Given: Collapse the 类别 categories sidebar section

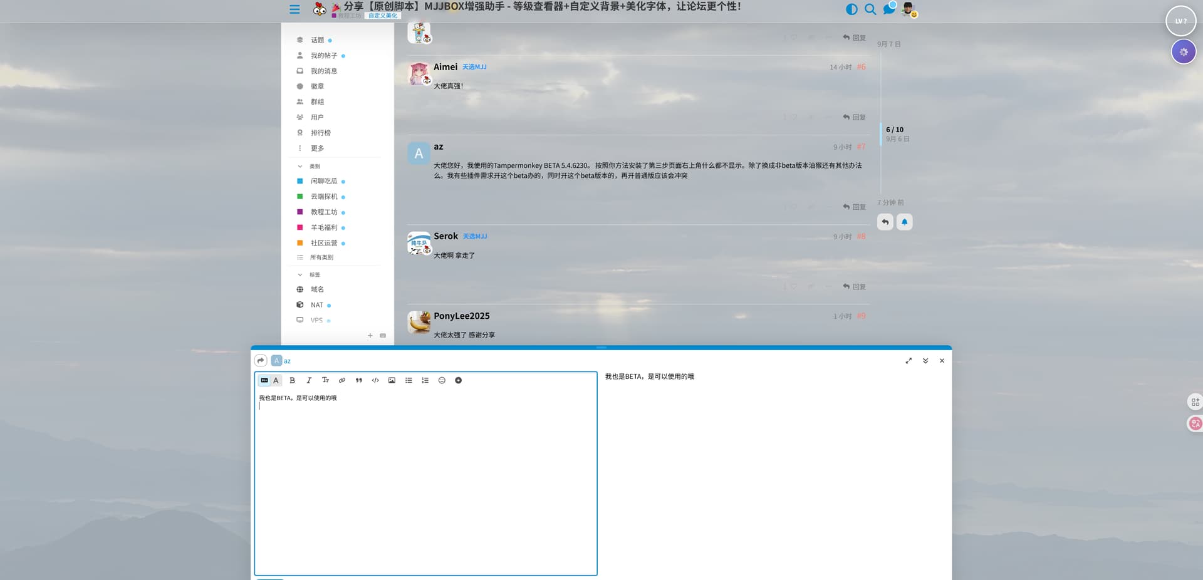Looking at the screenshot, I should [300, 167].
